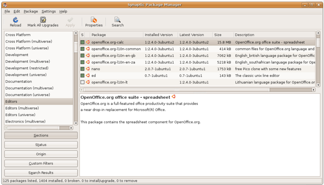Click Ubuntu logo beside openoffice.org-l10n-lt
This screenshot has height=185, width=324.
pyautogui.click(x=88, y=82)
